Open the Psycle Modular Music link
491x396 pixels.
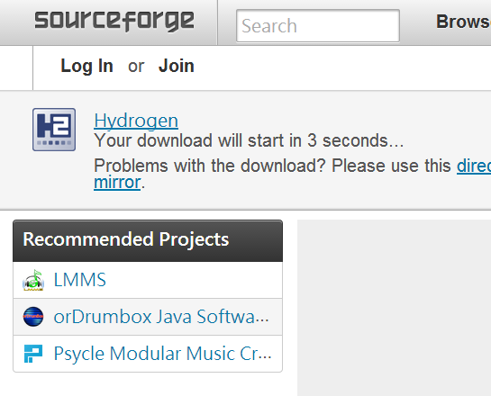tap(162, 354)
